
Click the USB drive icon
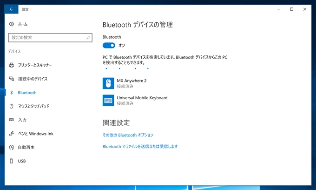(x=12, y=161)
